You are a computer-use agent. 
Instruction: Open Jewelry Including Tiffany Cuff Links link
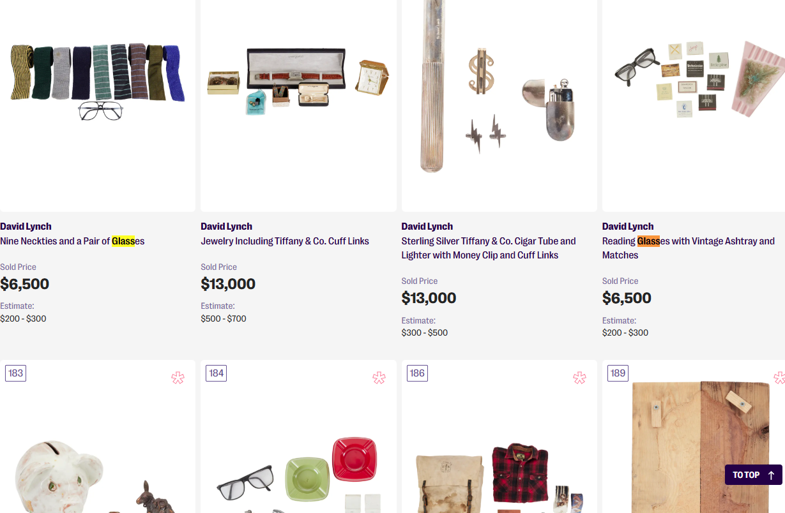tap(285, 241)
